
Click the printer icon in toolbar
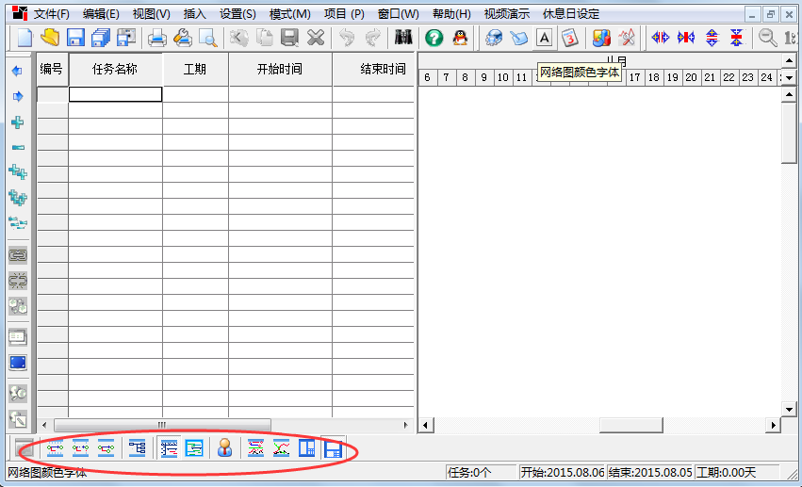tap(157, 38)
